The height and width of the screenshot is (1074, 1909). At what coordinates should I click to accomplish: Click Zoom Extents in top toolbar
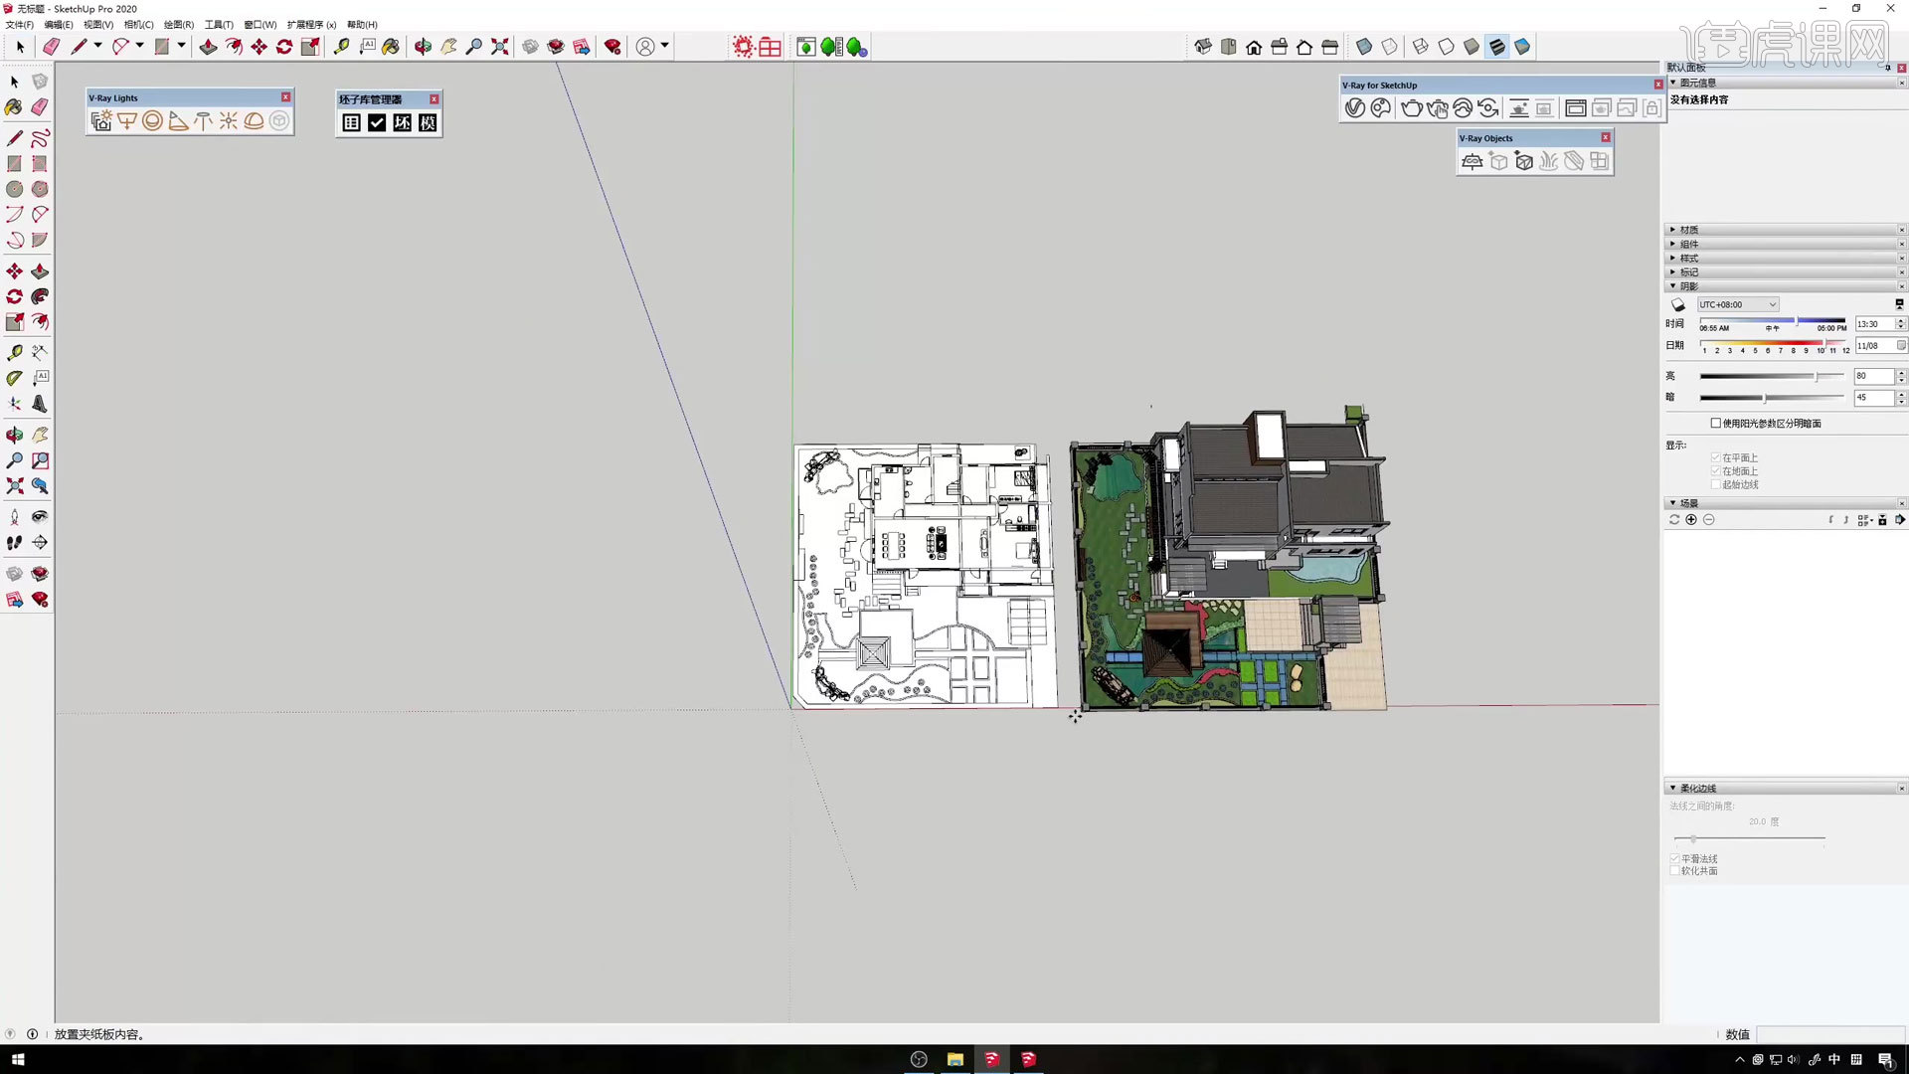[x=500, y=47]
